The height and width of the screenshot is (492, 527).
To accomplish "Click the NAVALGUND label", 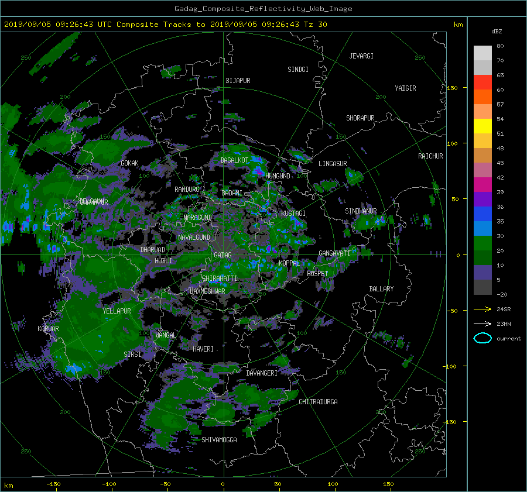I will coord(194,238).
